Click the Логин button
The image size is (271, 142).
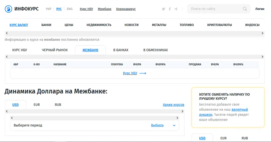(260, 9)
